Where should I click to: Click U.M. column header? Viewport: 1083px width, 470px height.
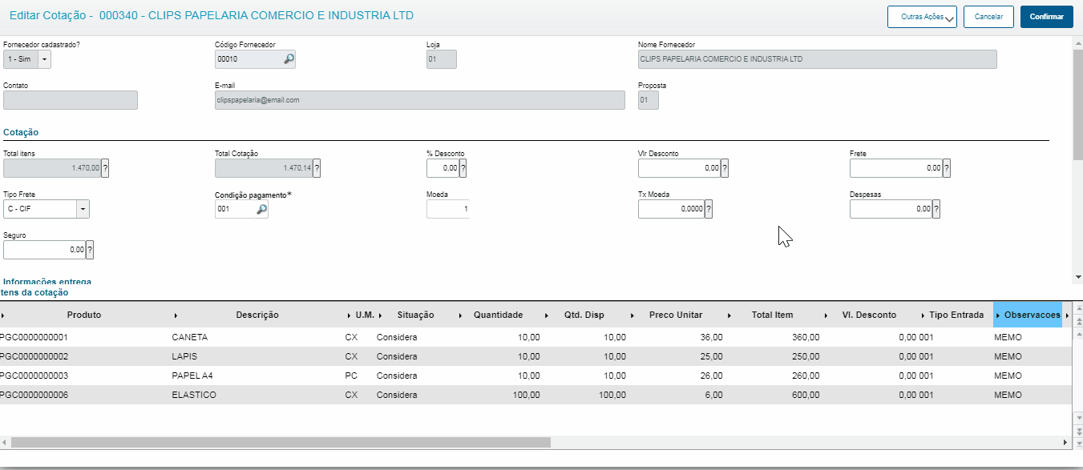point(365,315)
